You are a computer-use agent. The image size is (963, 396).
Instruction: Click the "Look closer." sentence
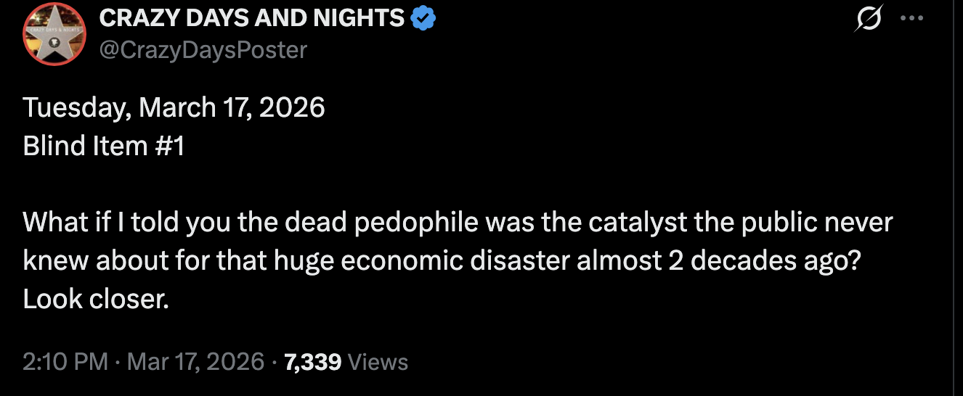[96, 297]
